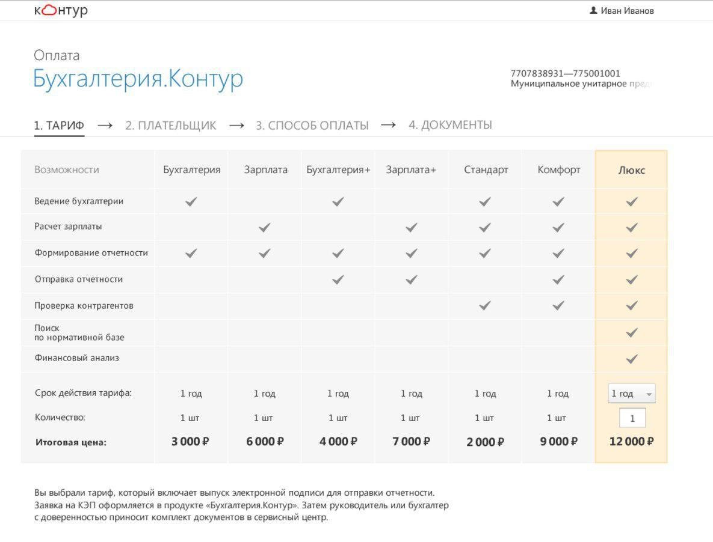
Task: Select the 1. ТАРИФ step tab
Action: (x=59, y=126)
